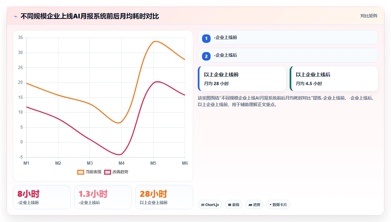
Task: Open the 以上企业上线前 月均 28 小时 card
Action: (242, 78)
